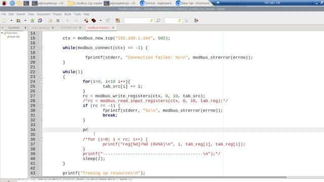This screenshot has width=324, height=182.
Task: Collapse the fold marker at line 17
Action: (x=41, y=48)
